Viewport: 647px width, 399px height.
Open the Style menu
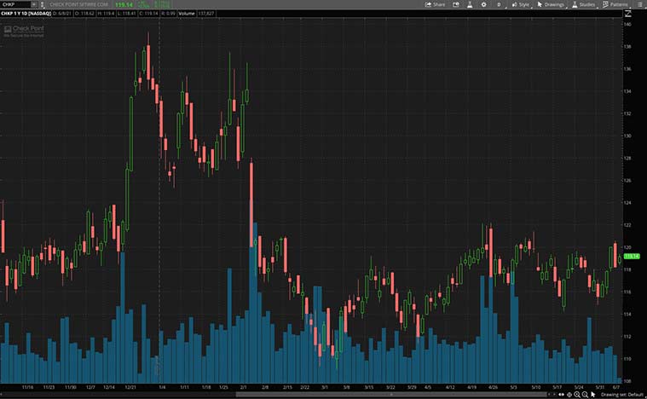[521, 4]
